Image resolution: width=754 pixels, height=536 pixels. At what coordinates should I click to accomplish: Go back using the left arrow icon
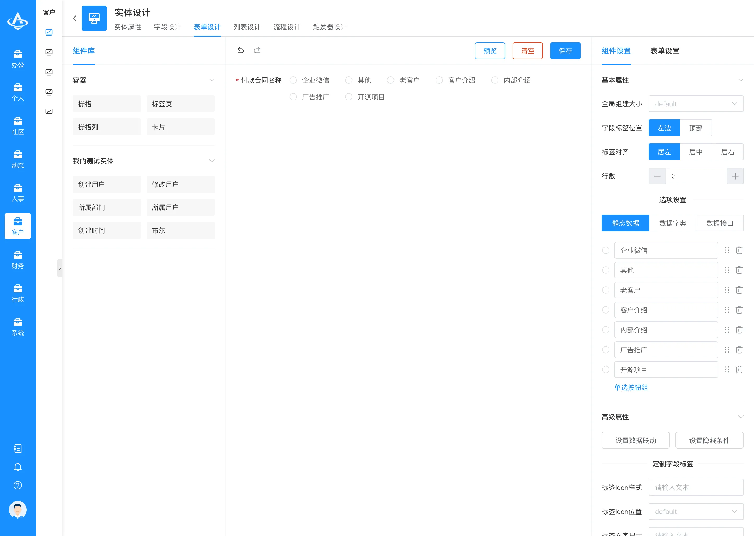(x=75, y=19)
